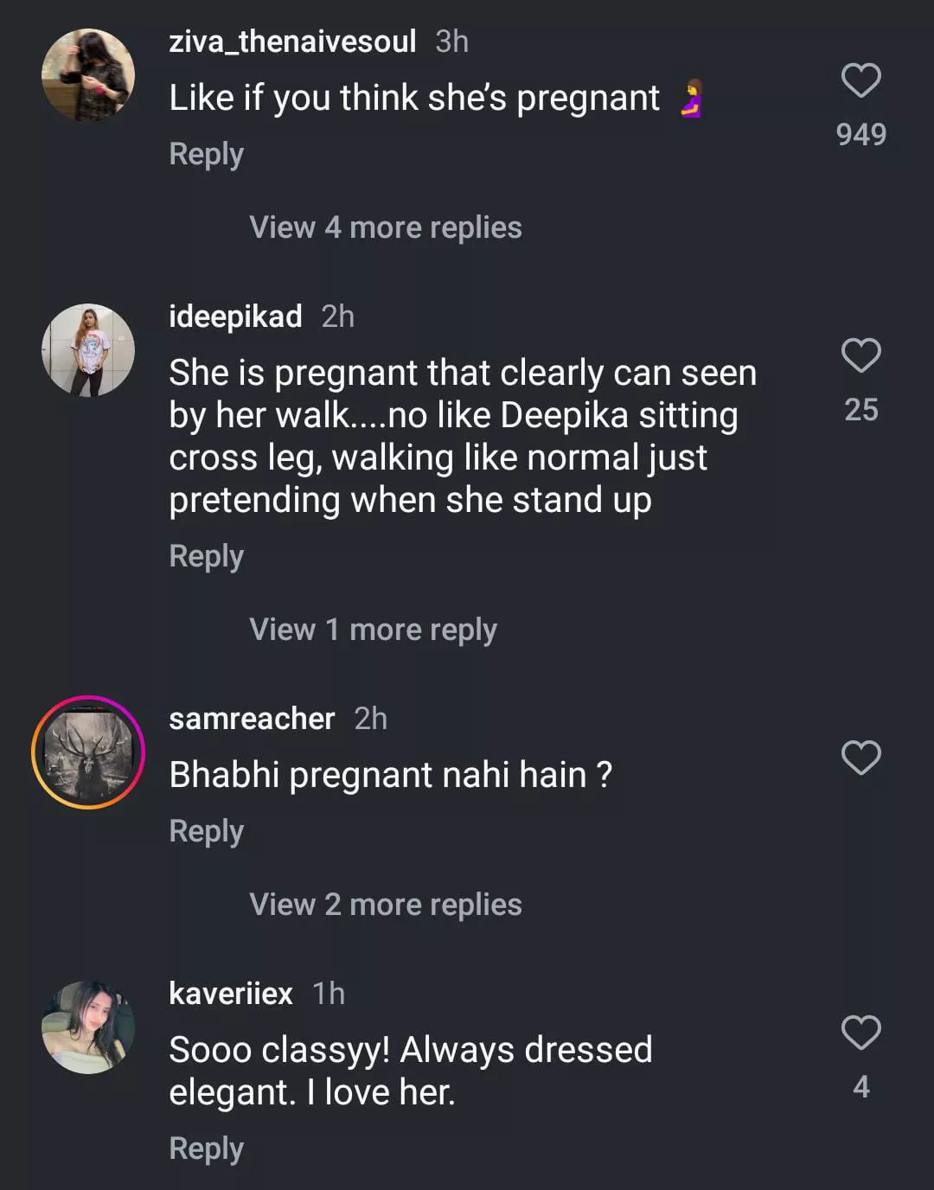
Task: Reply to samreacher's "Bhabhi" comment
Action: point(206,831)
